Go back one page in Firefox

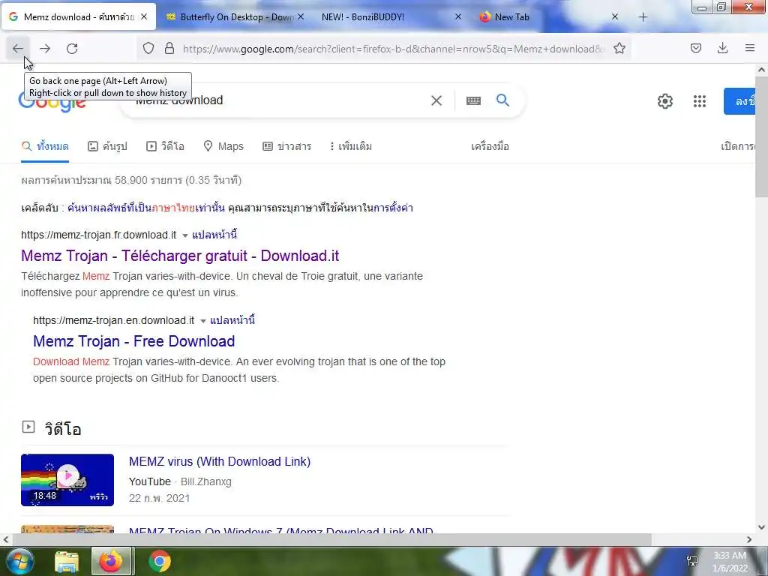point(18,49)
